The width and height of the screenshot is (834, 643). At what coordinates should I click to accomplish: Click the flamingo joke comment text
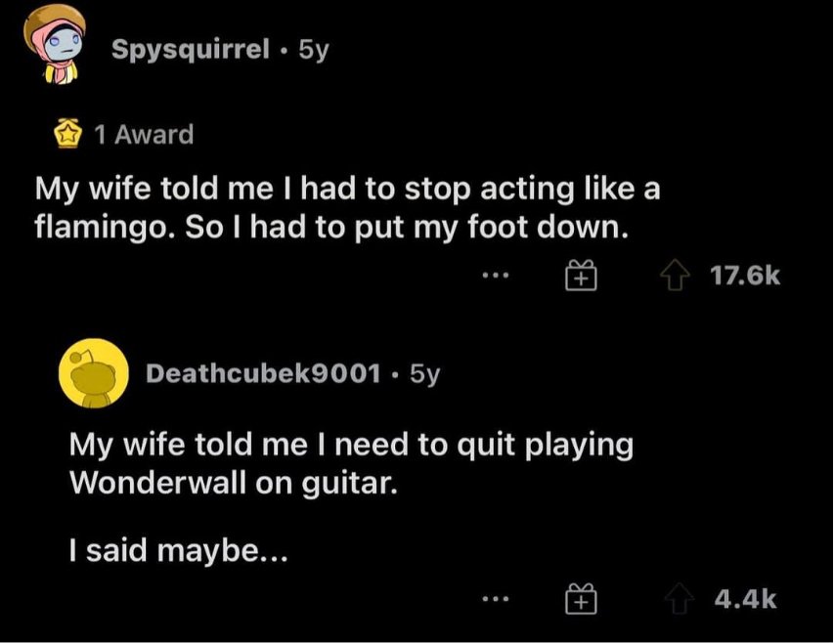(x=347, y=208)
